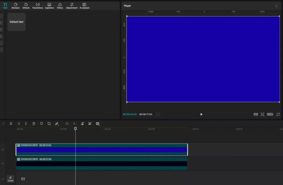
Task: Add the Default text preset
Action: (x=17, y=22)
